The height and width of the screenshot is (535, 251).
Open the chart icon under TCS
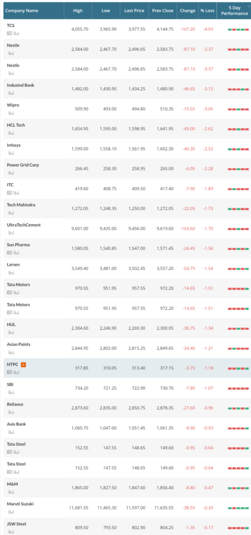click(17, 33)
